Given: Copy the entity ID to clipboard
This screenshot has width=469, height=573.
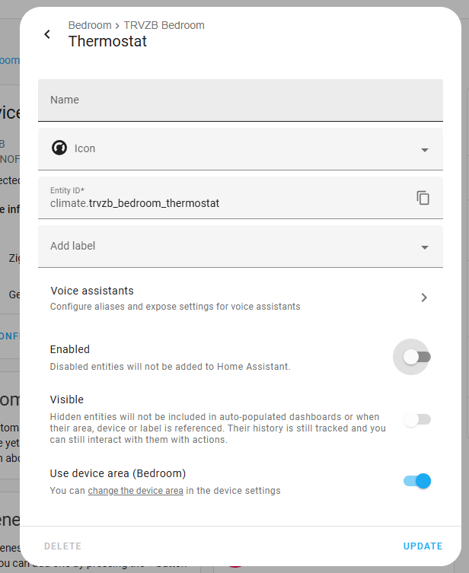Looking at the screenshot, I should coord(423,198).
